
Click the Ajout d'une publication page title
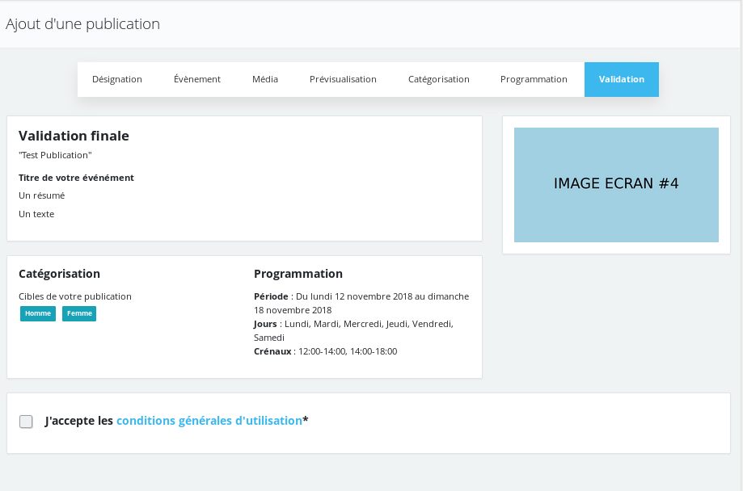[x=83, y=23]
